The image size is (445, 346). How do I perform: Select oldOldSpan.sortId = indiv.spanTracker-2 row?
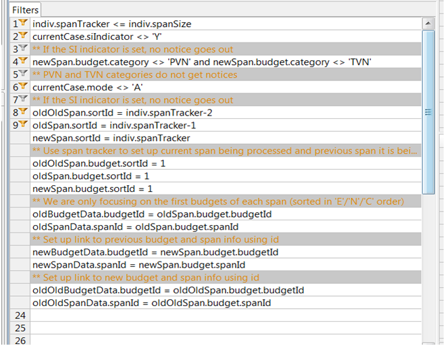pyautogui.click(x=226, y=113)
